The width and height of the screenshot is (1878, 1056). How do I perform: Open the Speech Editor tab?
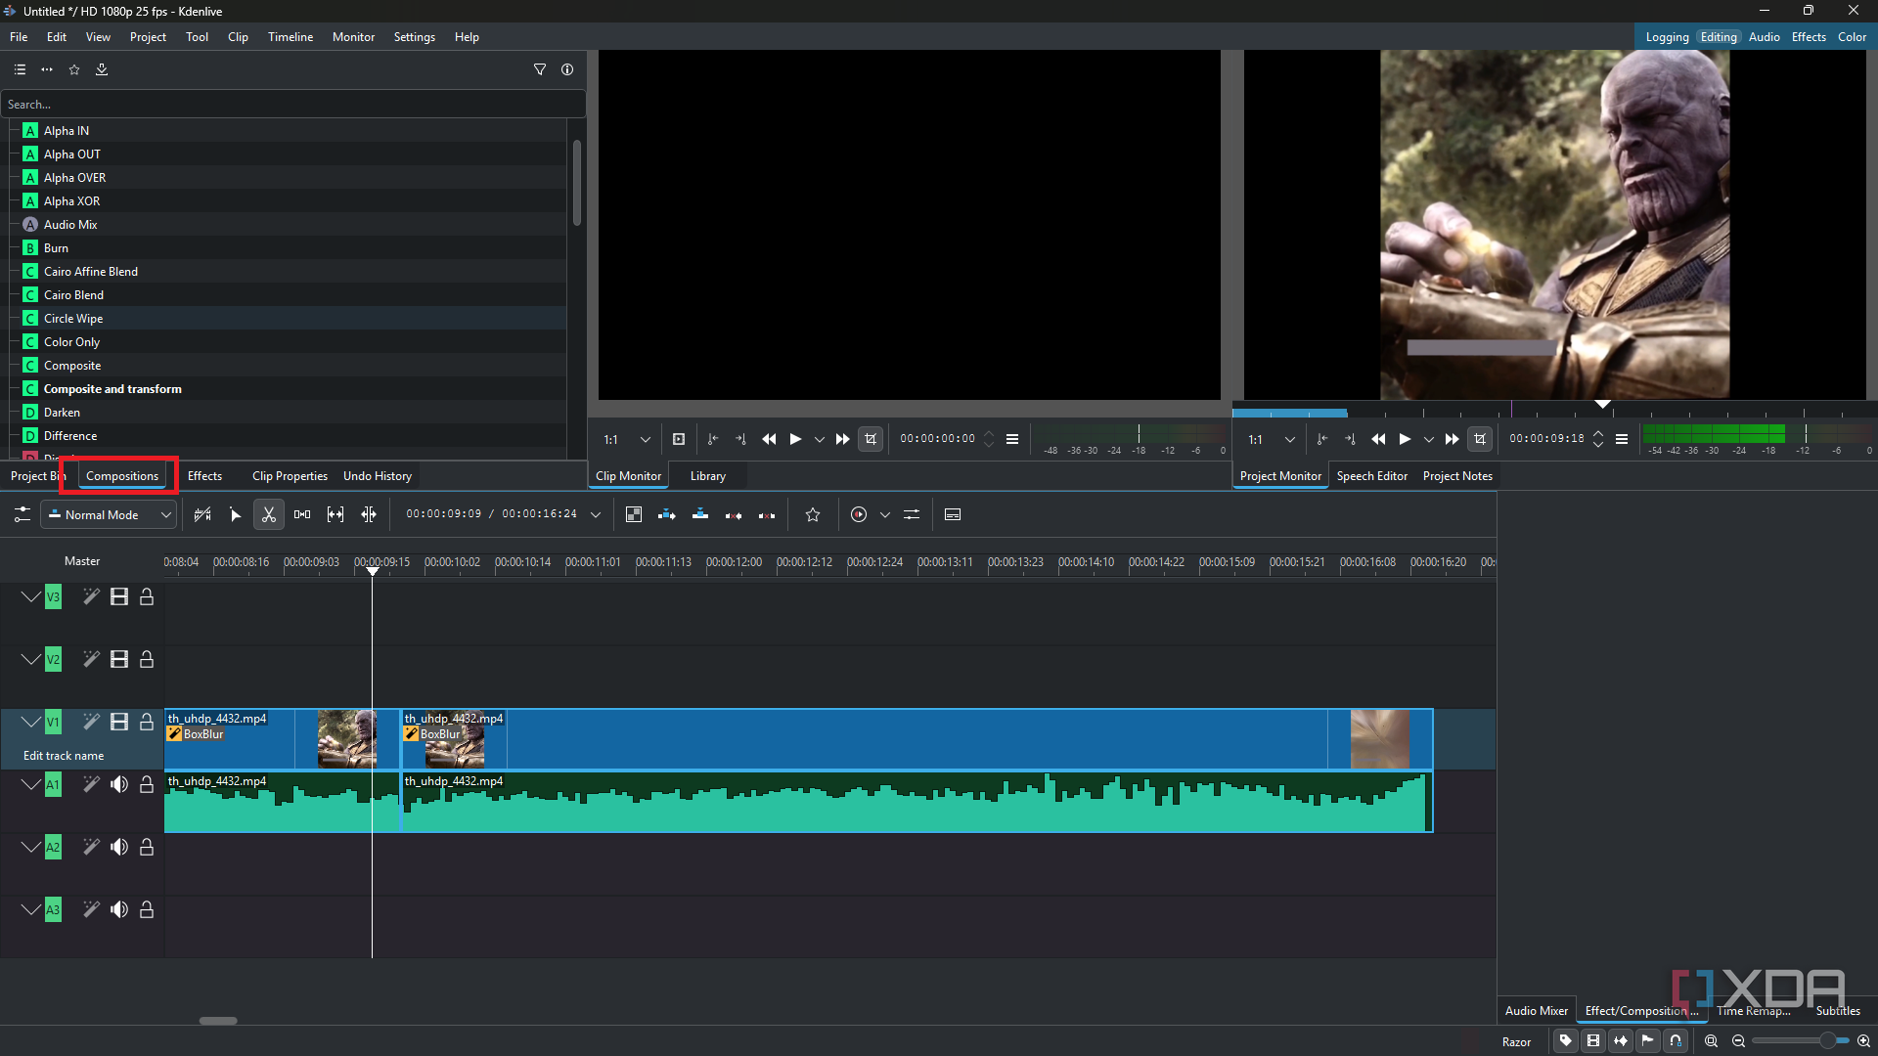pyautogui.click(x=1371, y=476)
